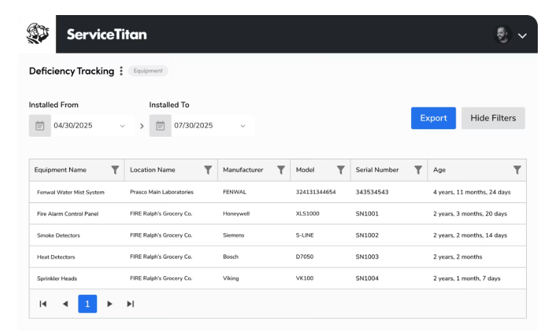The width and height of the screenshot is (546, 331).
Task: Click Bosch manufacturer cell
Action: 231,257
